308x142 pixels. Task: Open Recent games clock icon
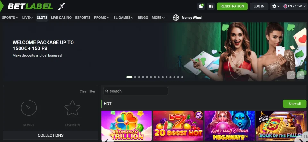point(29,108)
